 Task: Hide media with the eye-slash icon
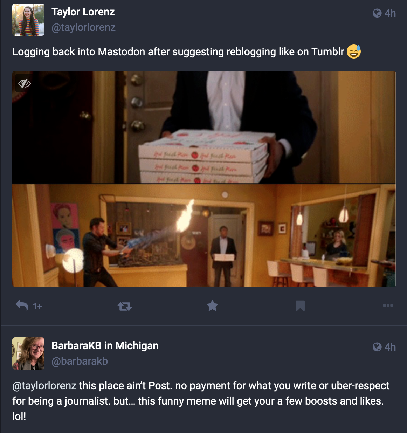25,83
